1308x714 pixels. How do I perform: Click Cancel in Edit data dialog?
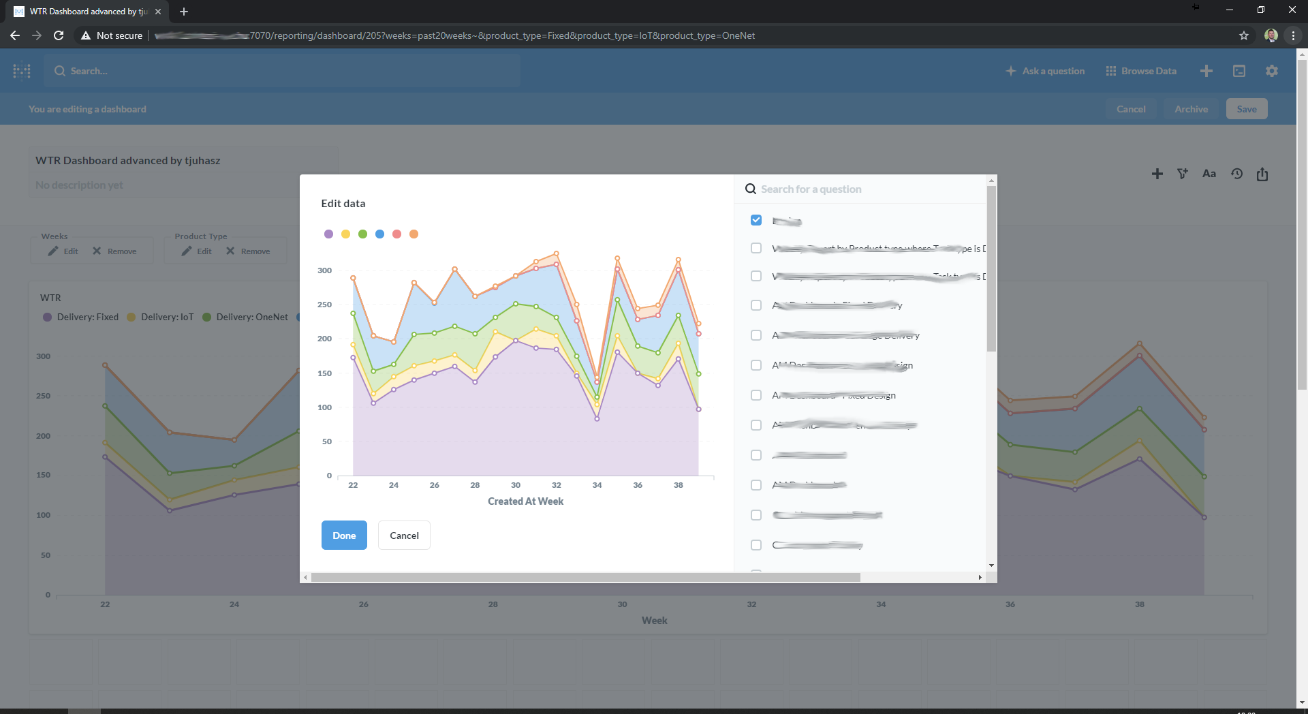(404, 535)
